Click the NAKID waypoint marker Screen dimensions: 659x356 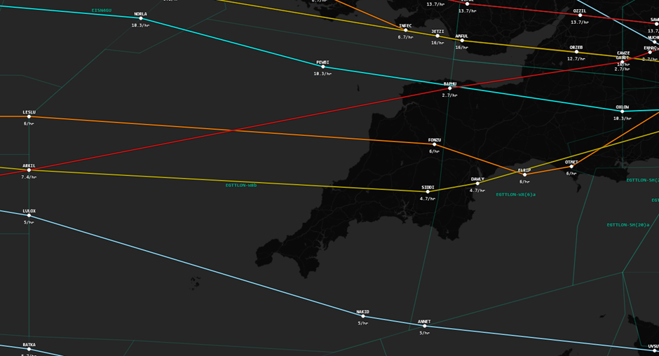362,317
